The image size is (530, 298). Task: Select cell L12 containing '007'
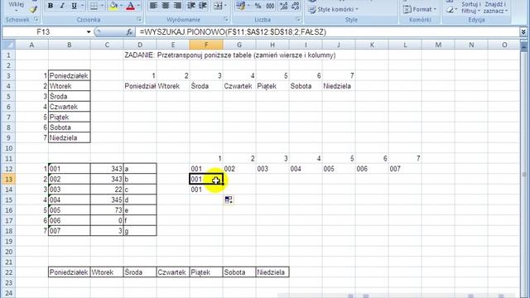point(405,169)
